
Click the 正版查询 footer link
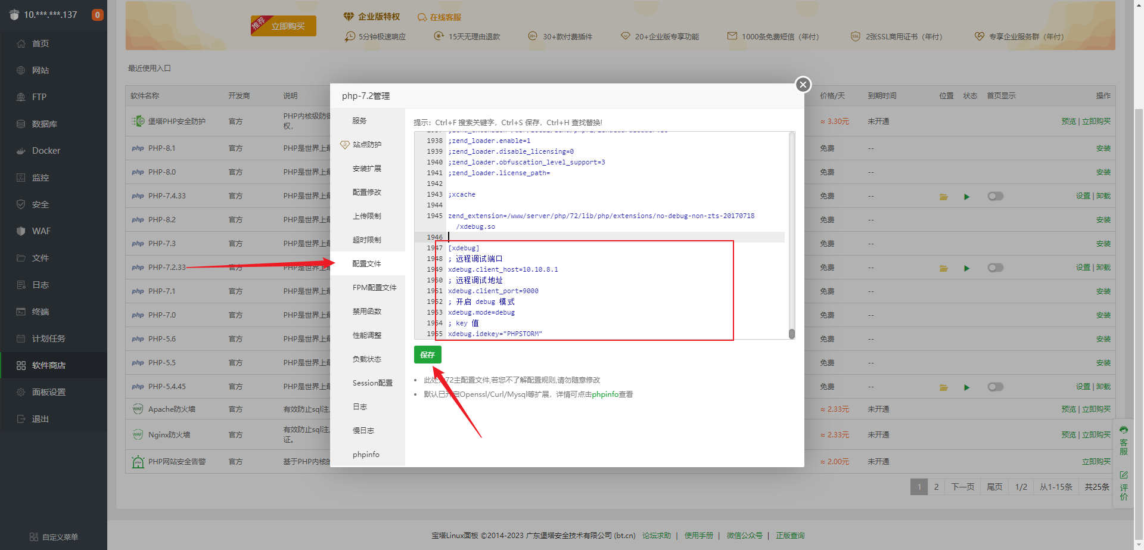pos(790,536)
